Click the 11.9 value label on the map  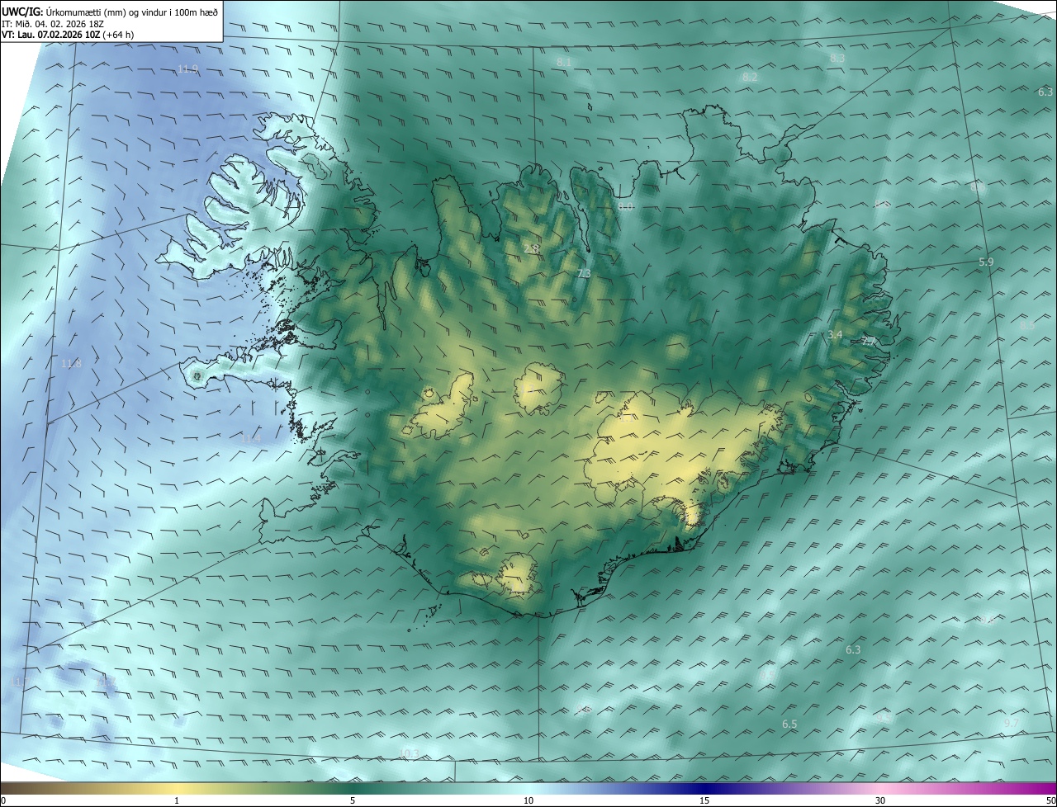point(187,68)
